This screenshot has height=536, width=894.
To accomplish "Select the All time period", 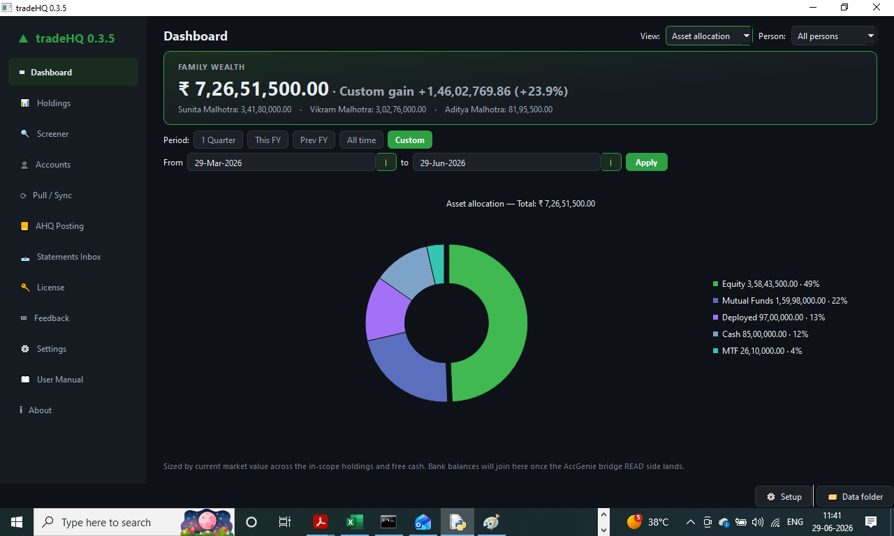I will [361, 140].
